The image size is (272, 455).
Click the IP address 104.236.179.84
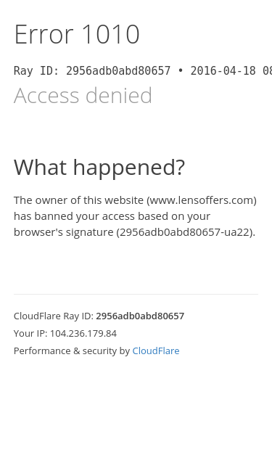tap(83, 333)
